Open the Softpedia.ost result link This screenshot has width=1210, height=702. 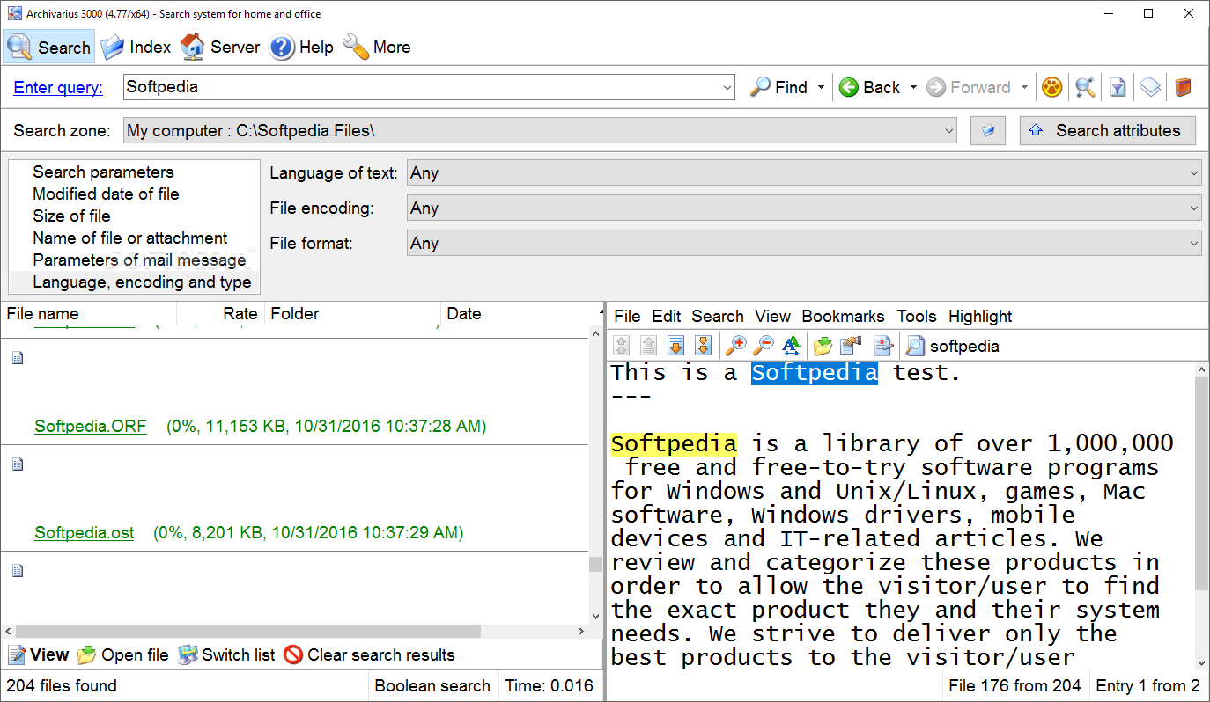pyautogui.click(x=85, y=533)
